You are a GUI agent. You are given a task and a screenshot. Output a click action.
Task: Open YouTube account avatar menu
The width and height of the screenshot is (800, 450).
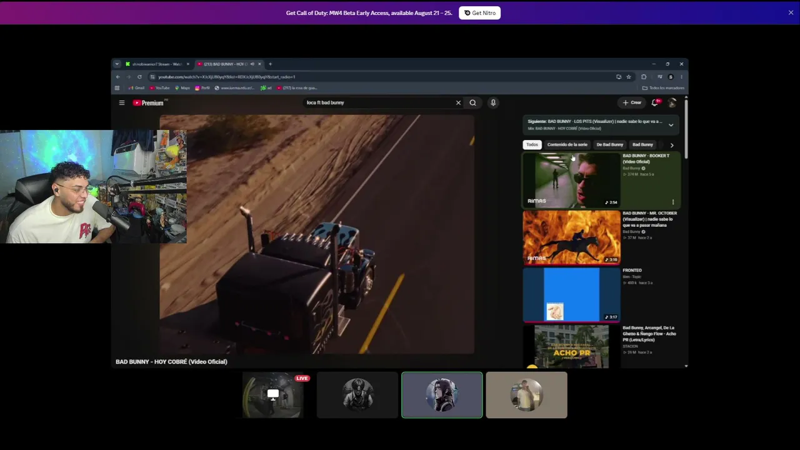pos(672,102)
